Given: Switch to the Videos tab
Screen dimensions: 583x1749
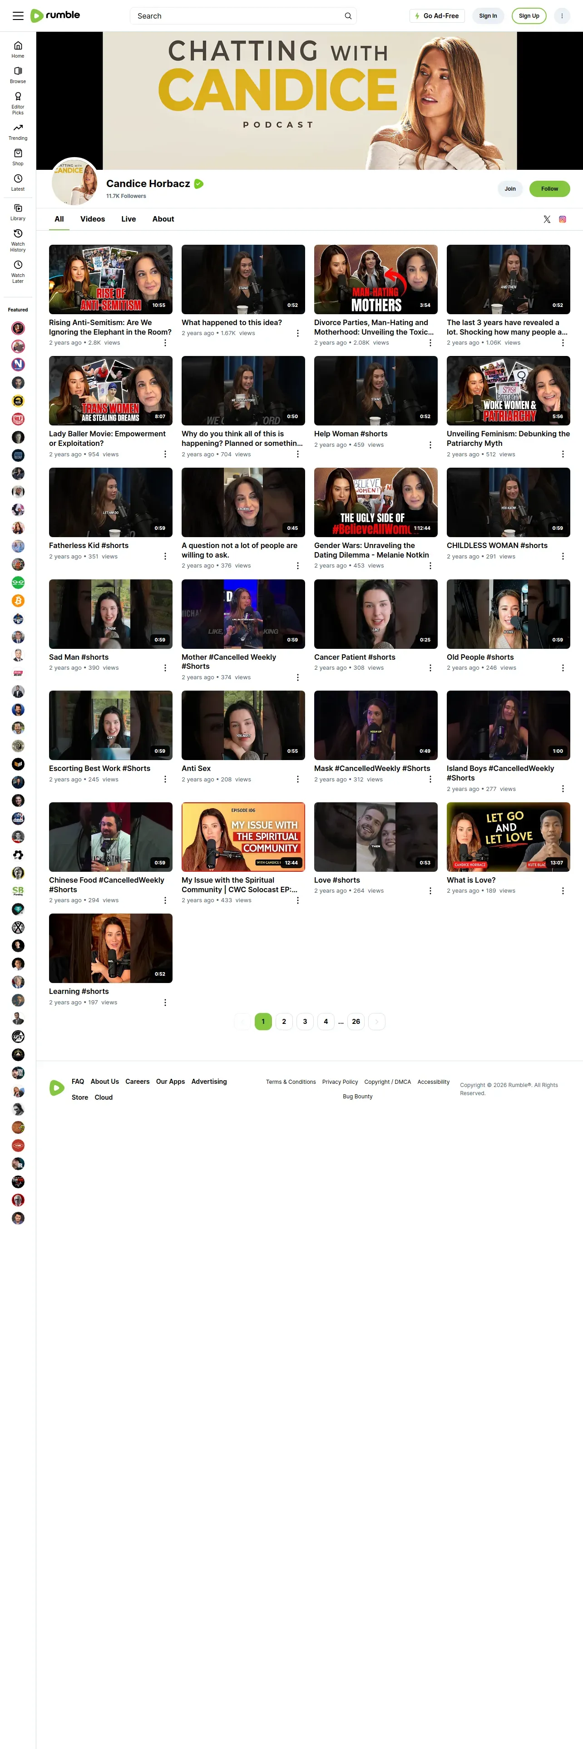Looking at the screenshot, I should pos(92,219).
